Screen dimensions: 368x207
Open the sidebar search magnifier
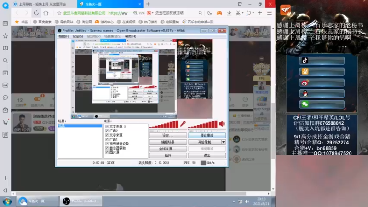[5, 61]
